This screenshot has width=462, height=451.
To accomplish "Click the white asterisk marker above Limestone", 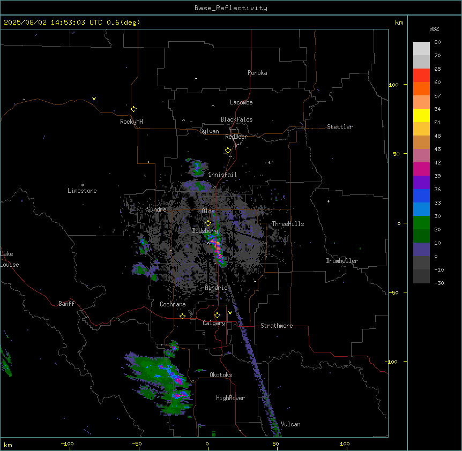I will click(x=82, y=185).
